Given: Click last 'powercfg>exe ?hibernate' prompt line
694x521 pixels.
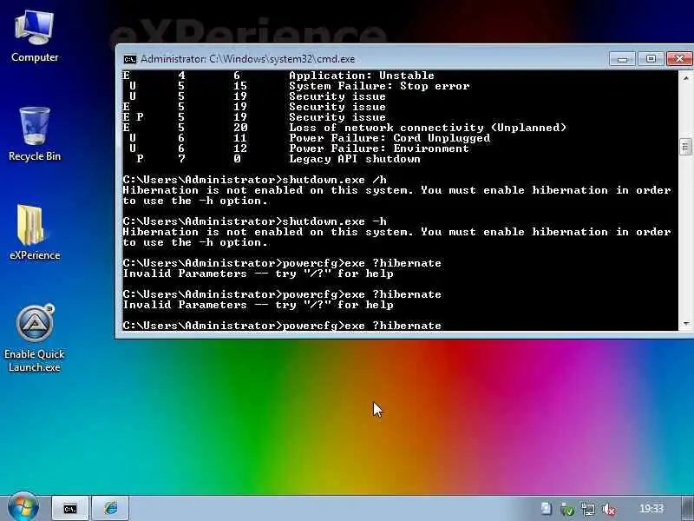Looking at the screenshot, I should (282, 326).
